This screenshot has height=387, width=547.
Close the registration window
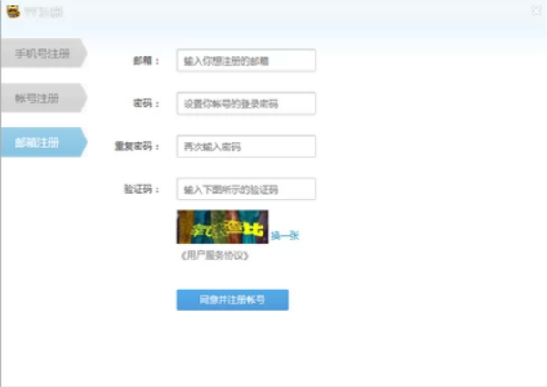point(536,11)
